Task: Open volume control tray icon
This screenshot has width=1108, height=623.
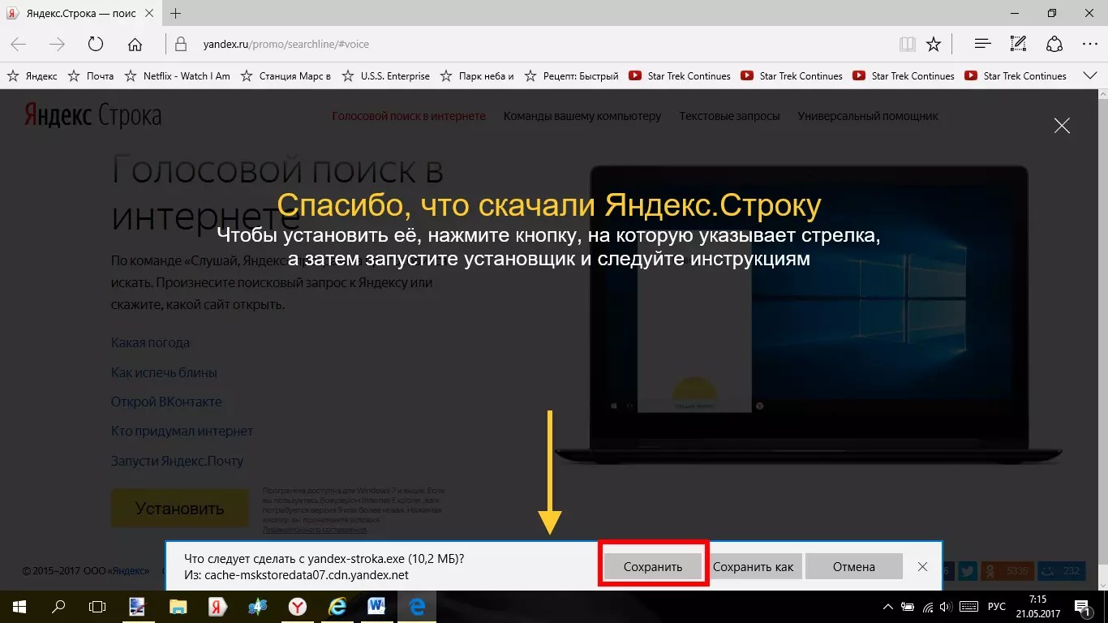Action: pos(947,607)
